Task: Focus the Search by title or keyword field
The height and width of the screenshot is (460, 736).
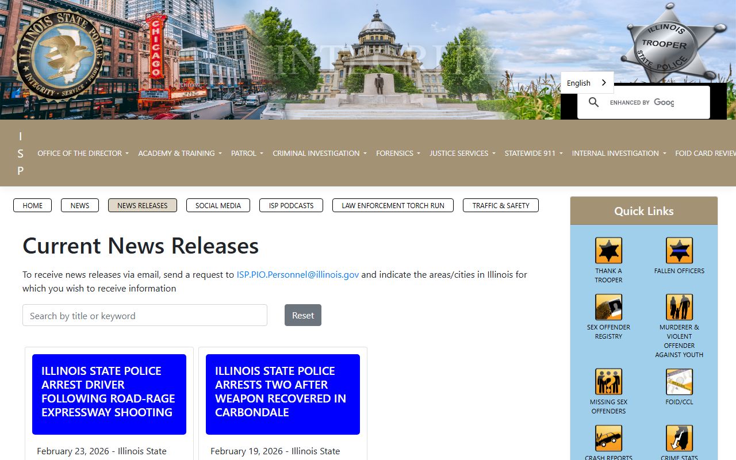Action: tap(145, 315)
